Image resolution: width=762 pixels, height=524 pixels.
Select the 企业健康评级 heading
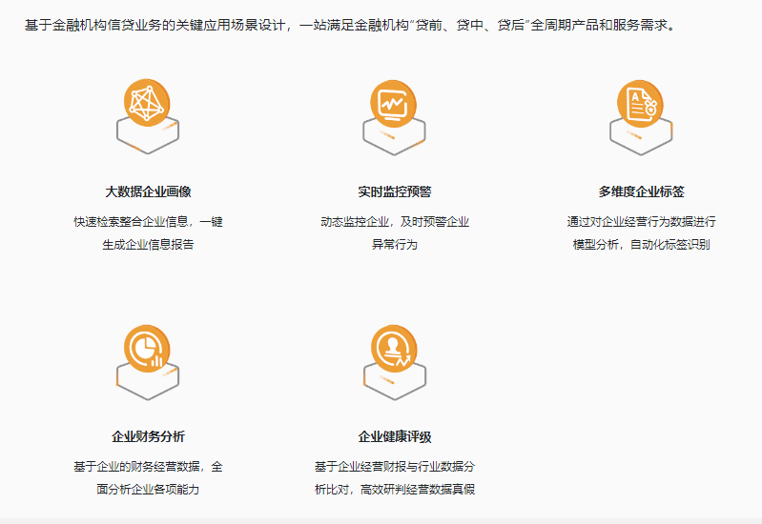coord(395,436)
